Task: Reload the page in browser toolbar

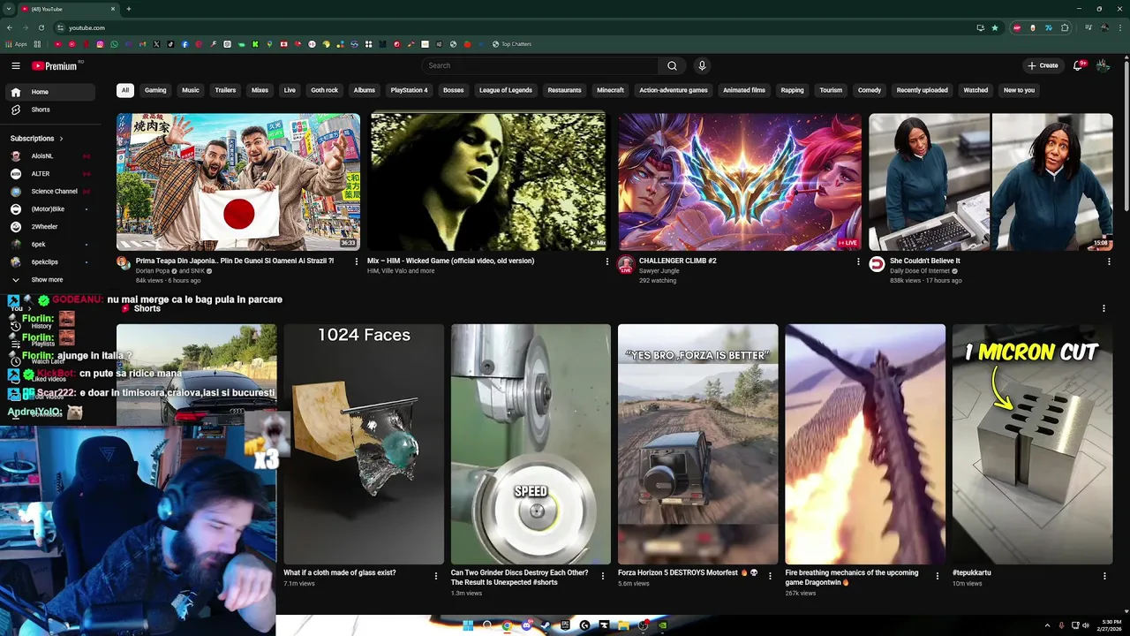Action: pyautogui.click(x=41, y=27)
